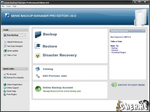Open How-To Restore link

pos(115,50)
